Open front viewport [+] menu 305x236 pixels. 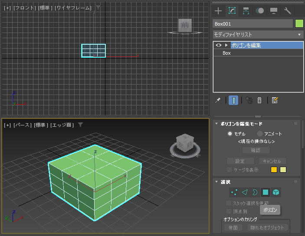point(7,8)
